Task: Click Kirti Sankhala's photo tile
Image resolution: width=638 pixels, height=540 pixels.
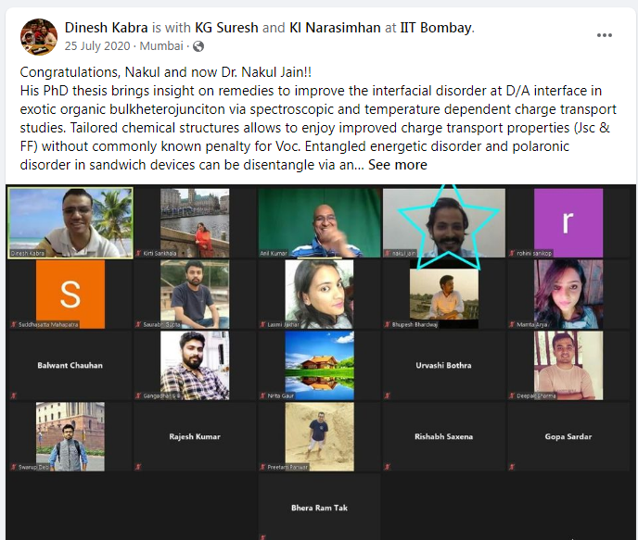Action: (195, 222)
